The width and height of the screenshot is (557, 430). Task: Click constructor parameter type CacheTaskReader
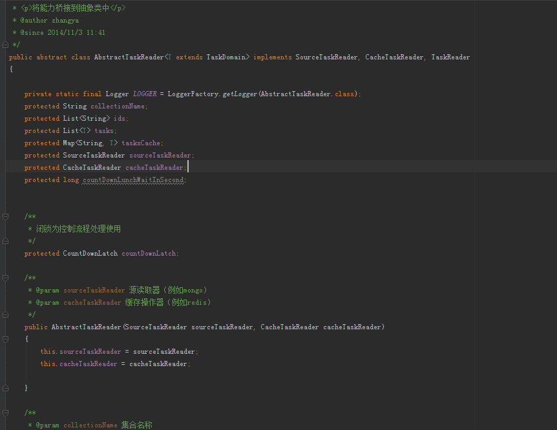pyautogui.click(x=289, y=327)
